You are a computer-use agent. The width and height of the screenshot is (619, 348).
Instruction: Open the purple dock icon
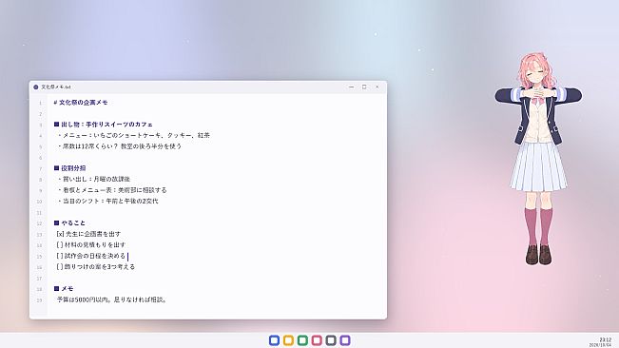tap(345, 340)
